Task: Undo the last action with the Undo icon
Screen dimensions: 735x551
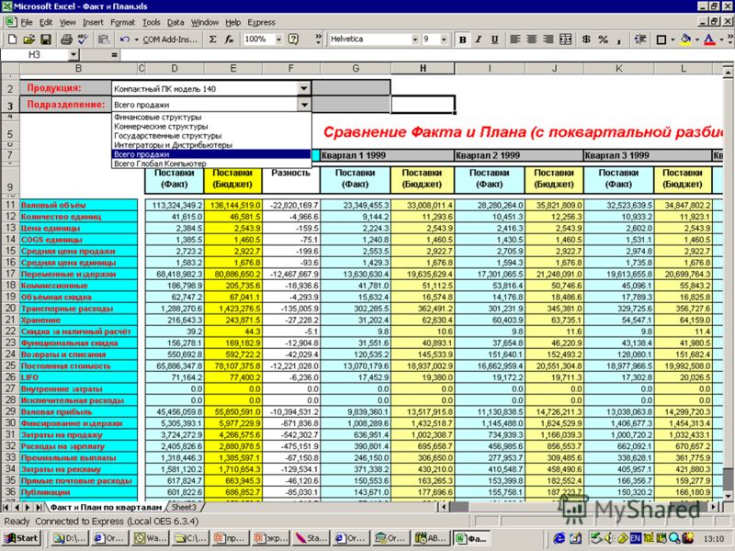Action: pos(125,39)
